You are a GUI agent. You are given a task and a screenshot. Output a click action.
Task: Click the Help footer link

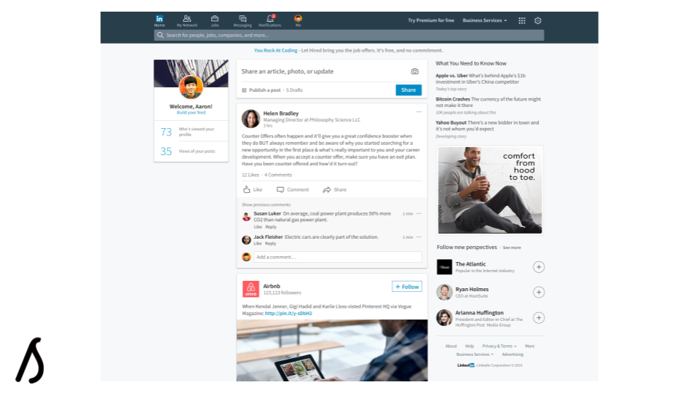(x=470, y=346)
